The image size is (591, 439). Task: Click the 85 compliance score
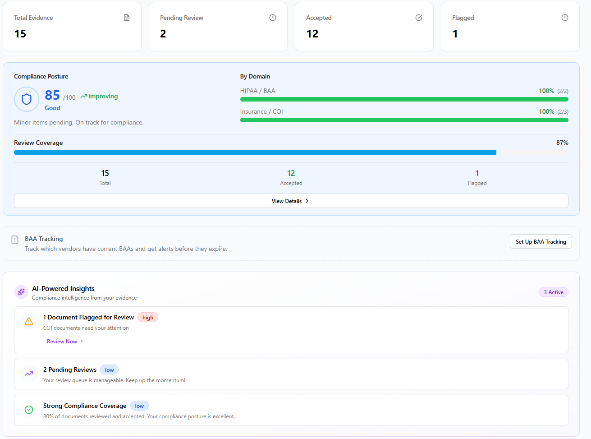point(52,95)
